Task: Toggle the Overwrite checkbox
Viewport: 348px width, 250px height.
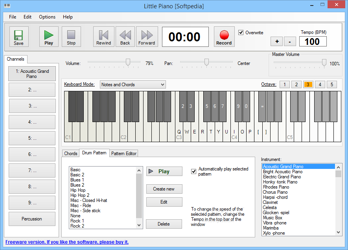Action: tap(241, 32)
